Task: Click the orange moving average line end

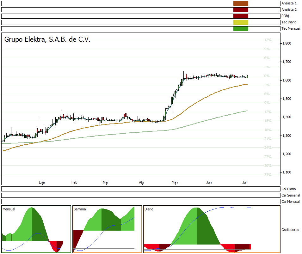Action: pos(247,84)
